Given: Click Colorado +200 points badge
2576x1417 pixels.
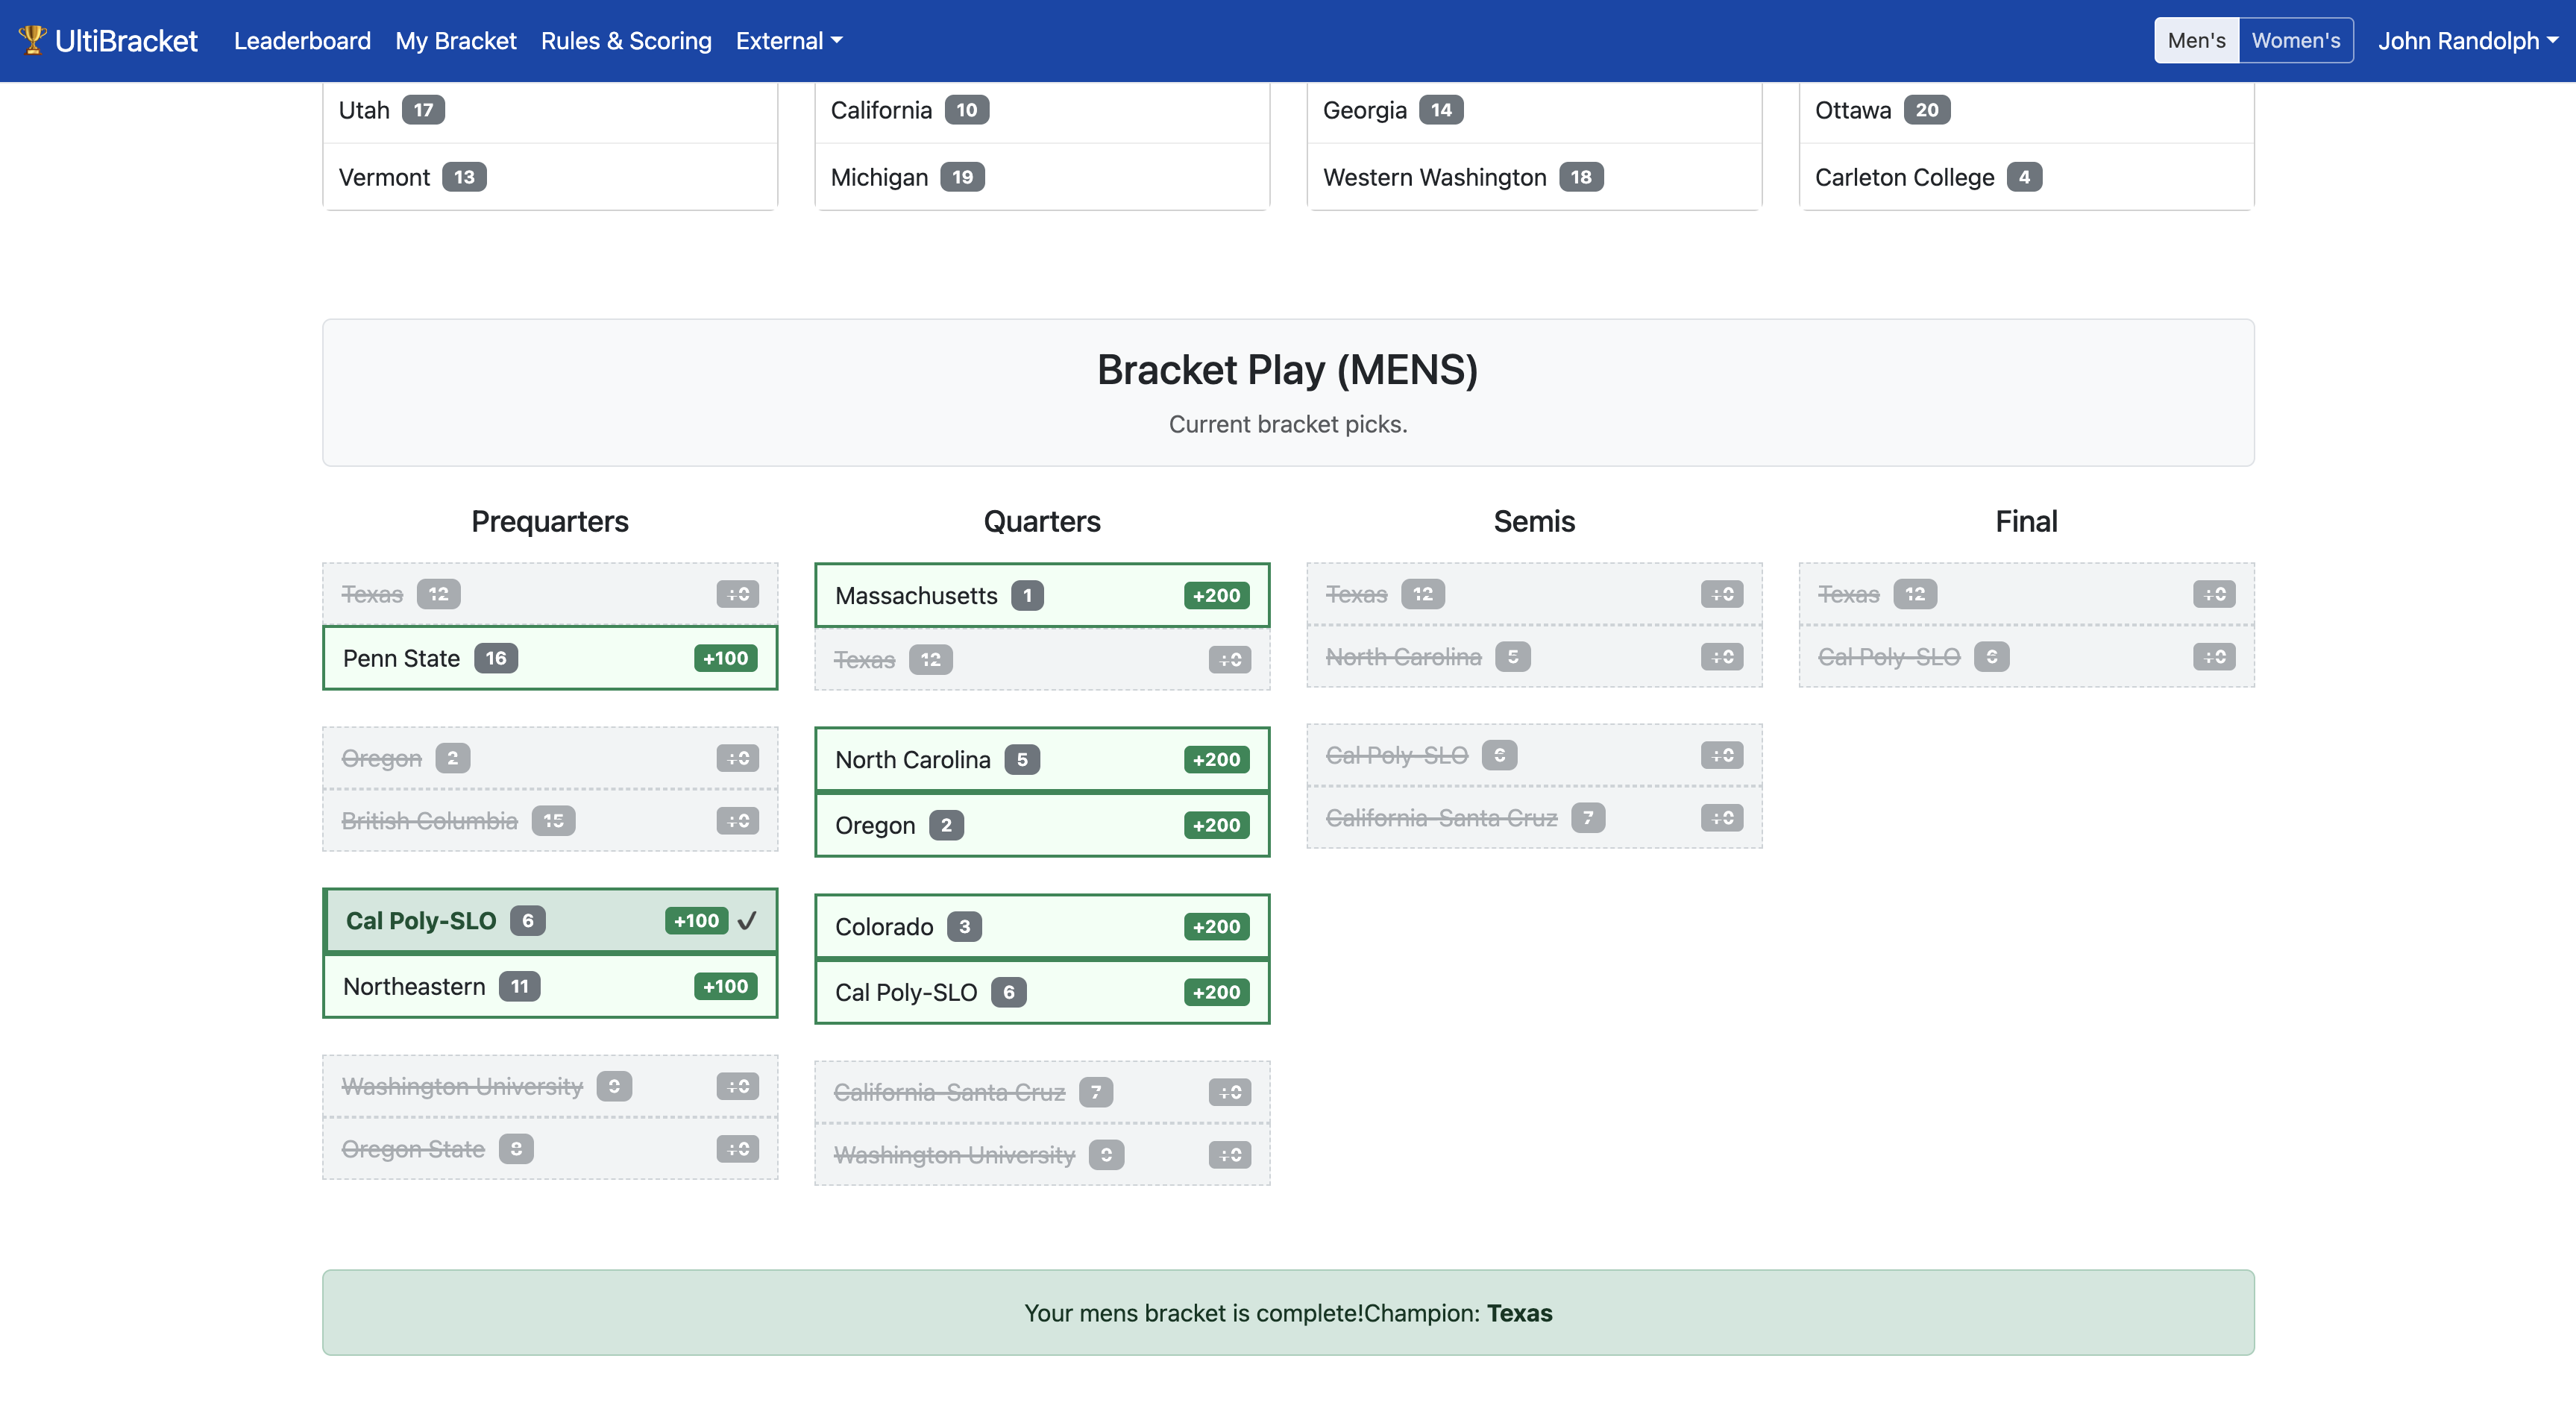Looking at the screenshot, I should [1216, 927].
